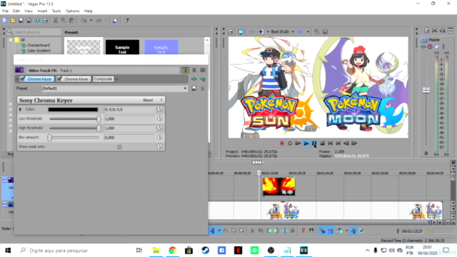Toggle the first Chroma Keyer checkbox

pyautogui.click(x=22, y=79)
